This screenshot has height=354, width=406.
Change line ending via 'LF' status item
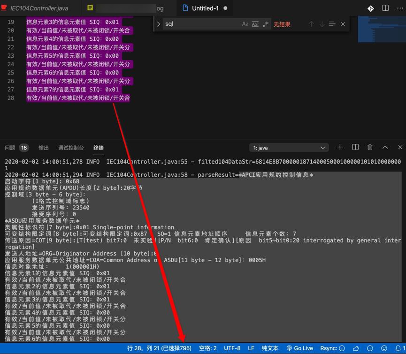(x=251, y=348)
